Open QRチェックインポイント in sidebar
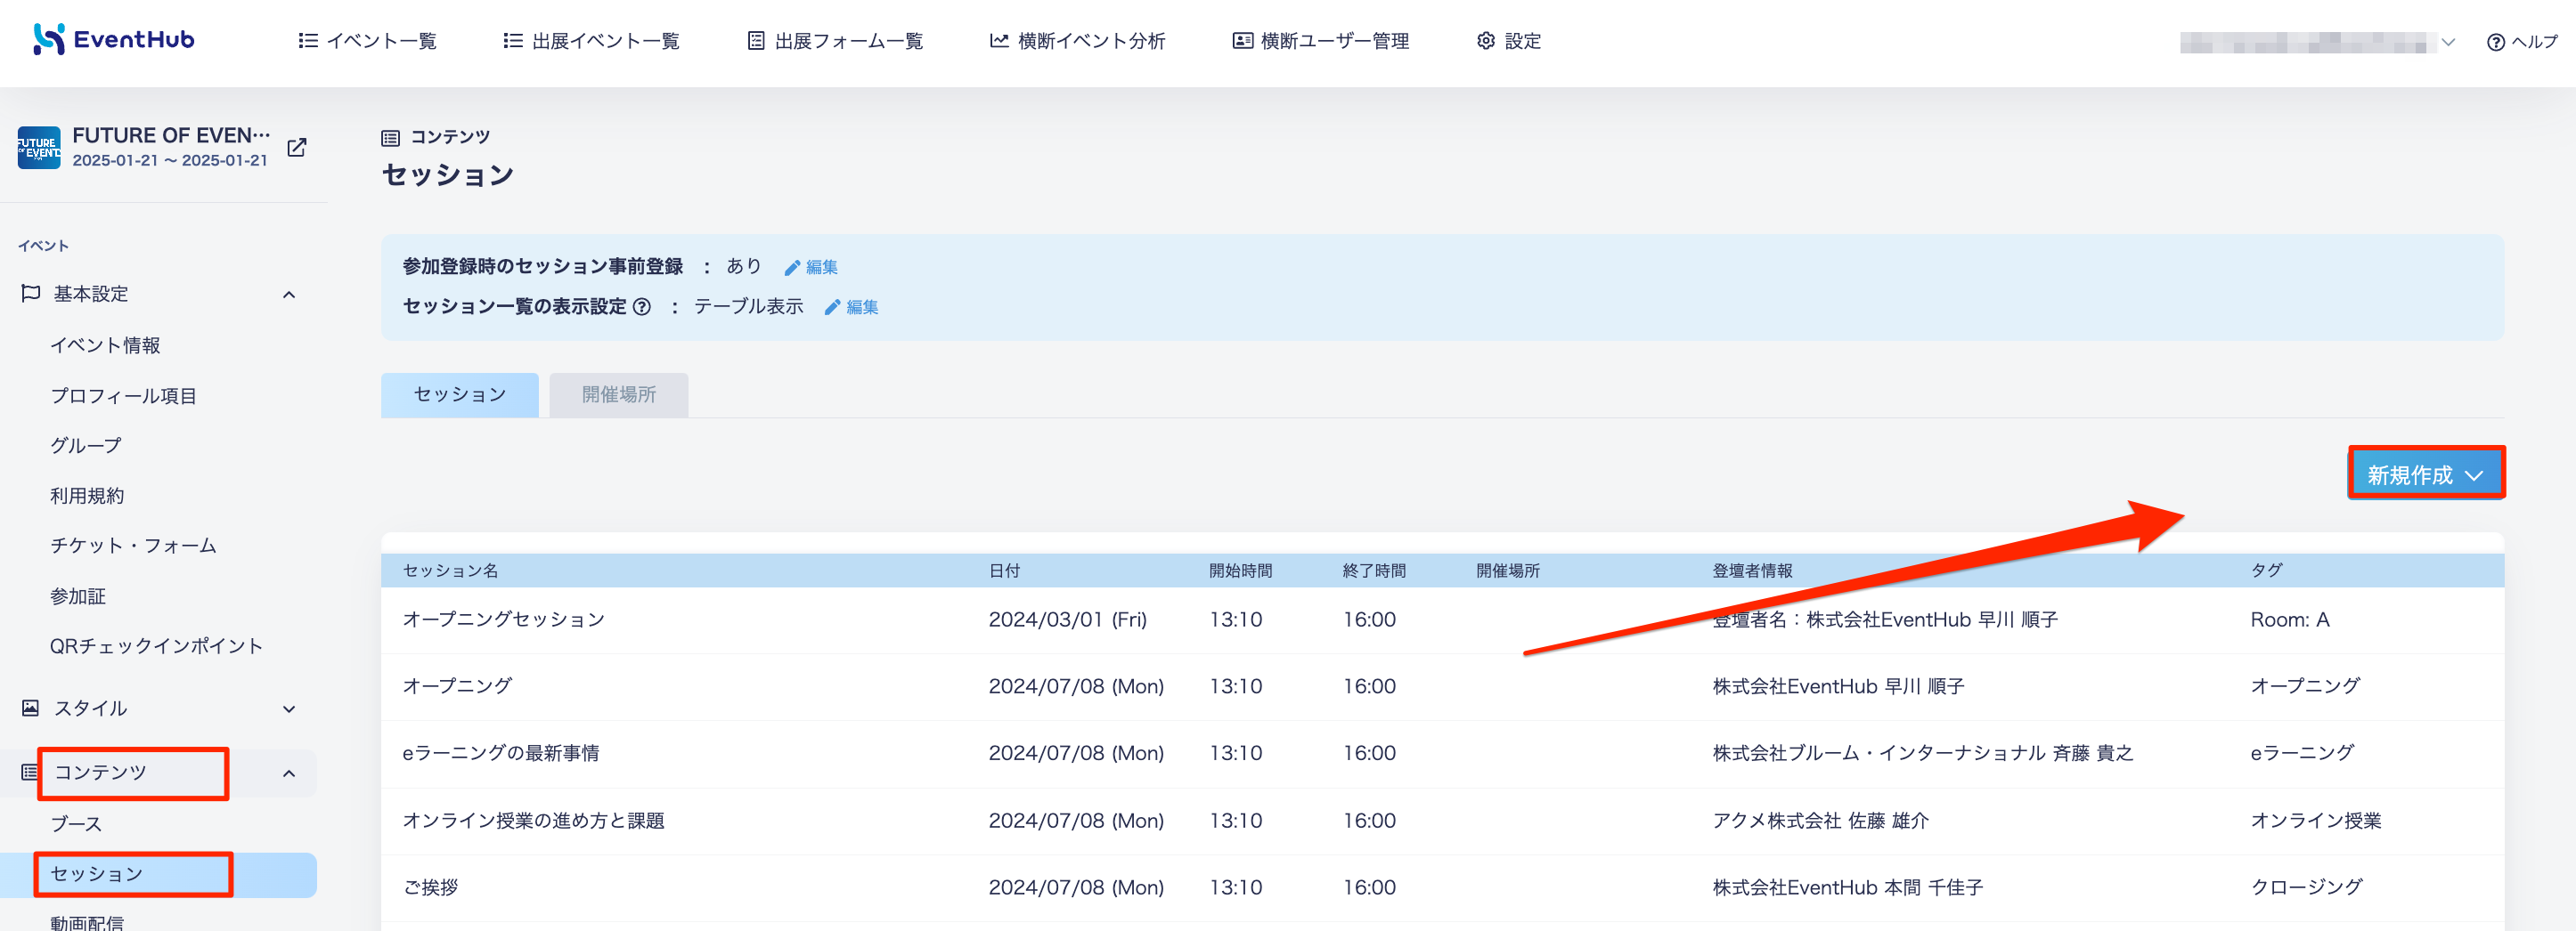 (156, 646)
